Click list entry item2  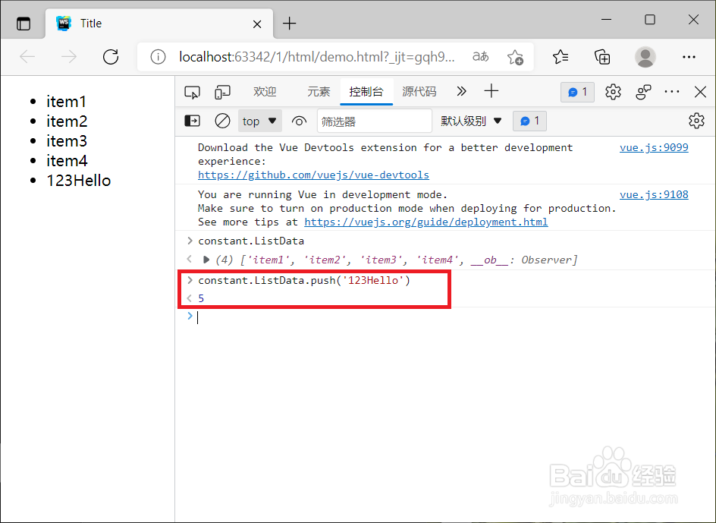coord(67,121)
